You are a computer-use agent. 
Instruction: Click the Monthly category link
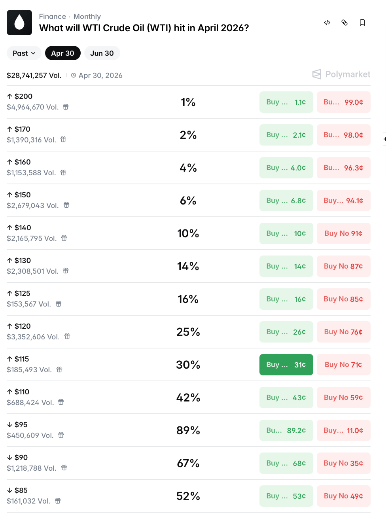87,17
